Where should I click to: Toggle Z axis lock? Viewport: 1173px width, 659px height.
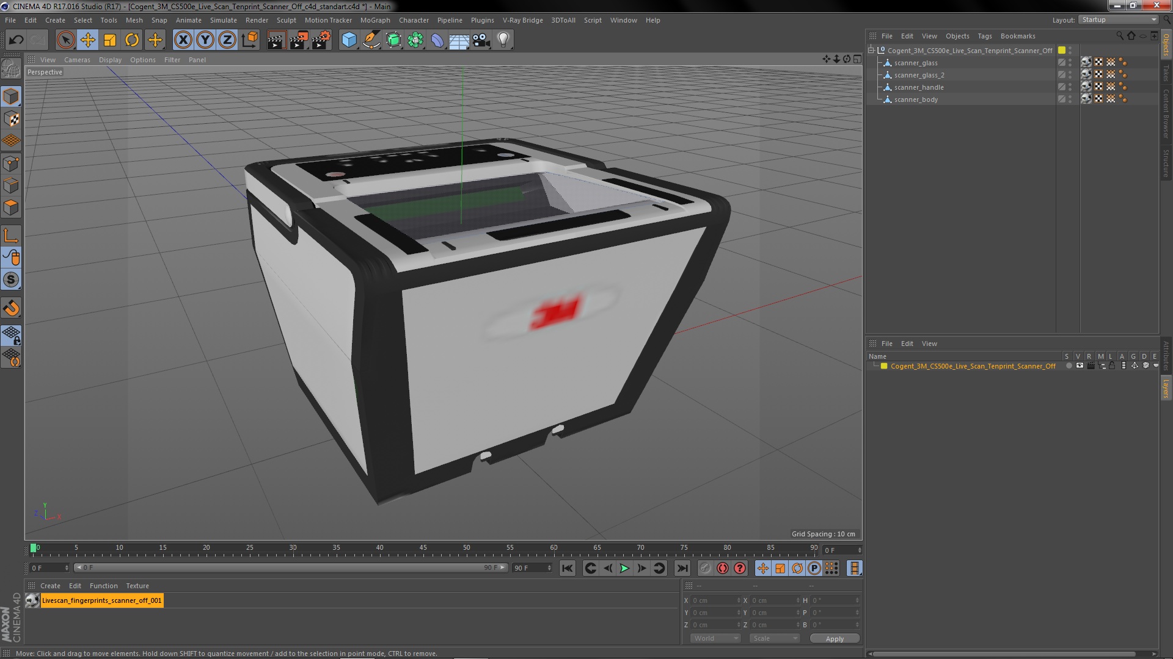point(227,40)
